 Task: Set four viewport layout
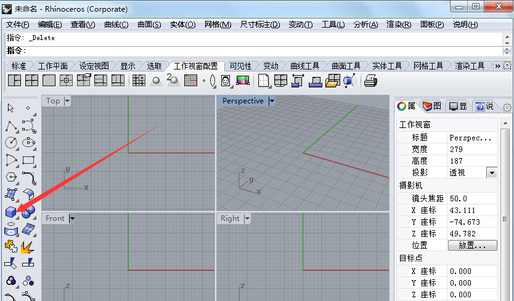(31, 81)
